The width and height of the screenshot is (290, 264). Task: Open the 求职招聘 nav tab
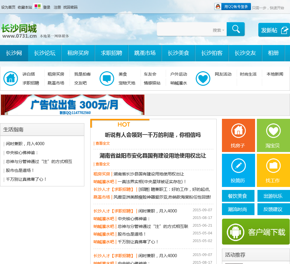click(112, 53)
